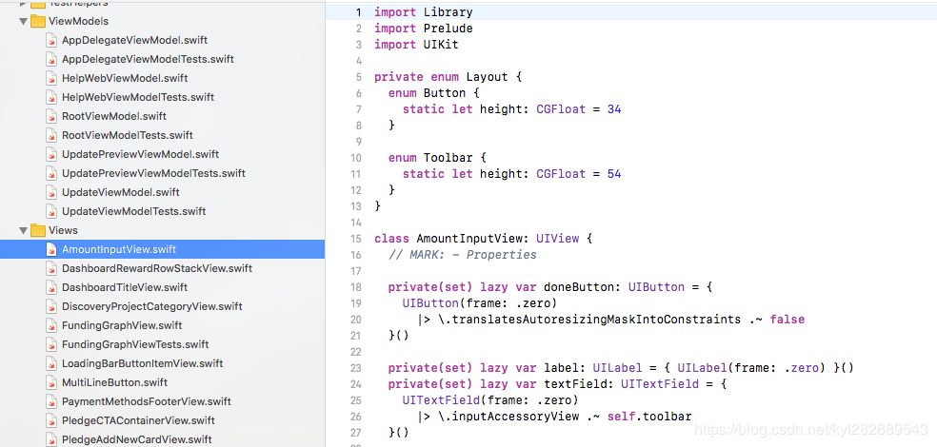This screenshot has height=447, width=937.
Task: Select the ViewModels group in navigator
Action: [79, 21]
